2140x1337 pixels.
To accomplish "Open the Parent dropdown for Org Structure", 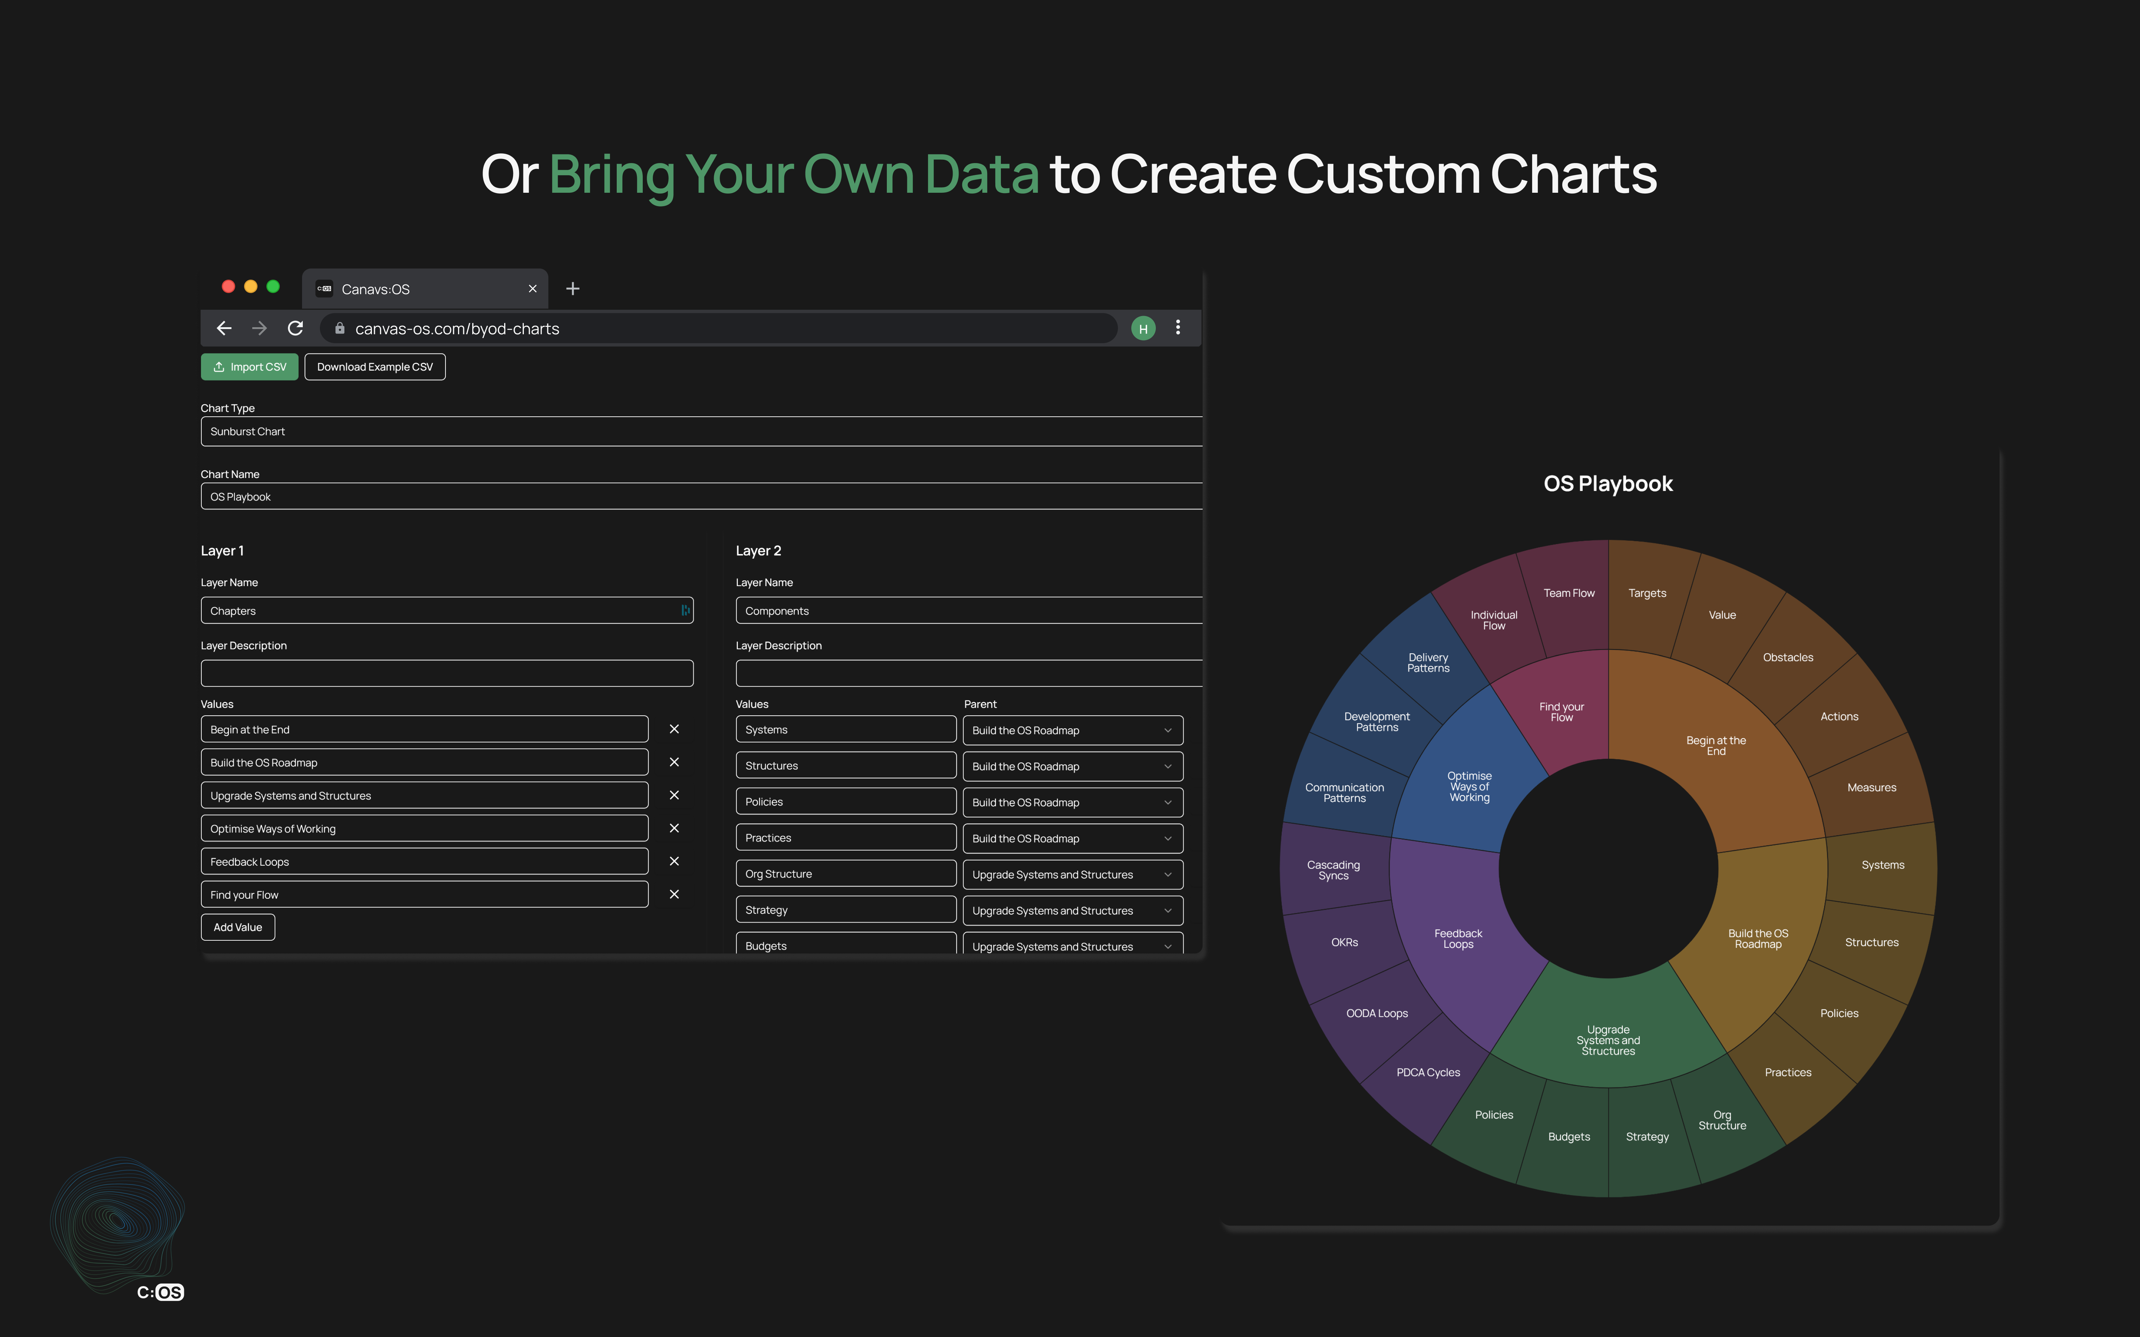I will [x=1073, y=875].
